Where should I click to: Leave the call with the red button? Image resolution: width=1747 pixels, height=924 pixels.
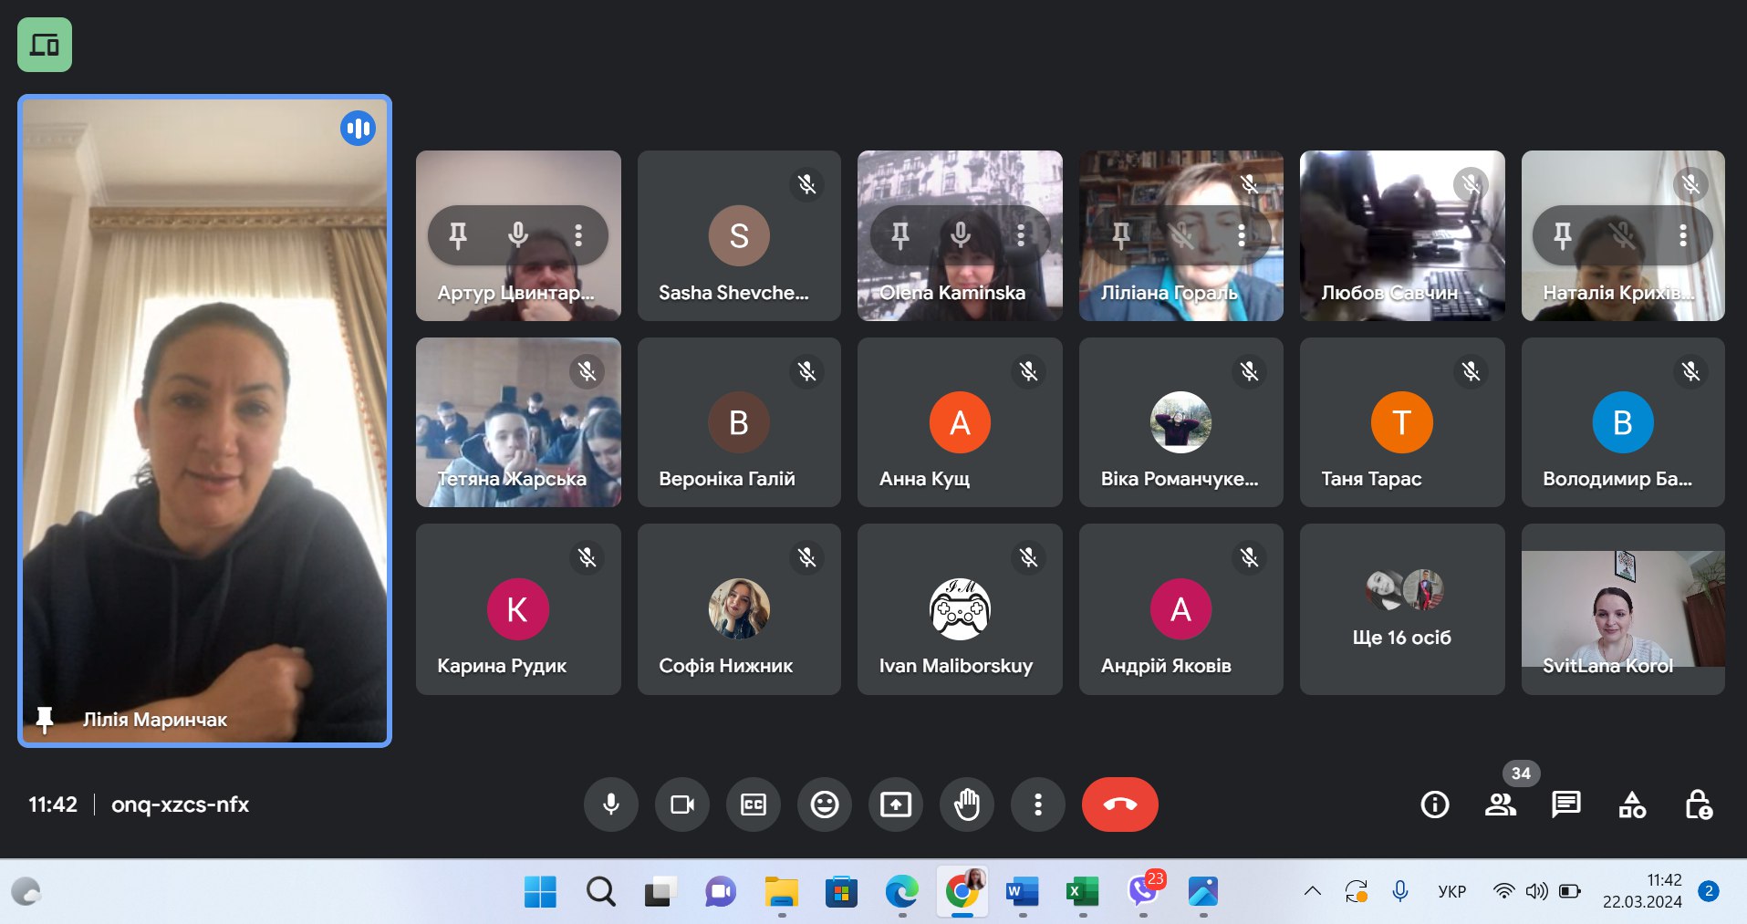(x=1119, y=805)
